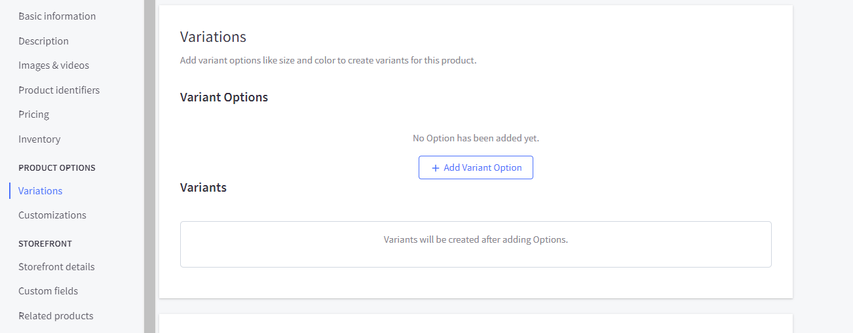853x333 pixels.
Task: Open the Basic information section
Action: point(57,16)
